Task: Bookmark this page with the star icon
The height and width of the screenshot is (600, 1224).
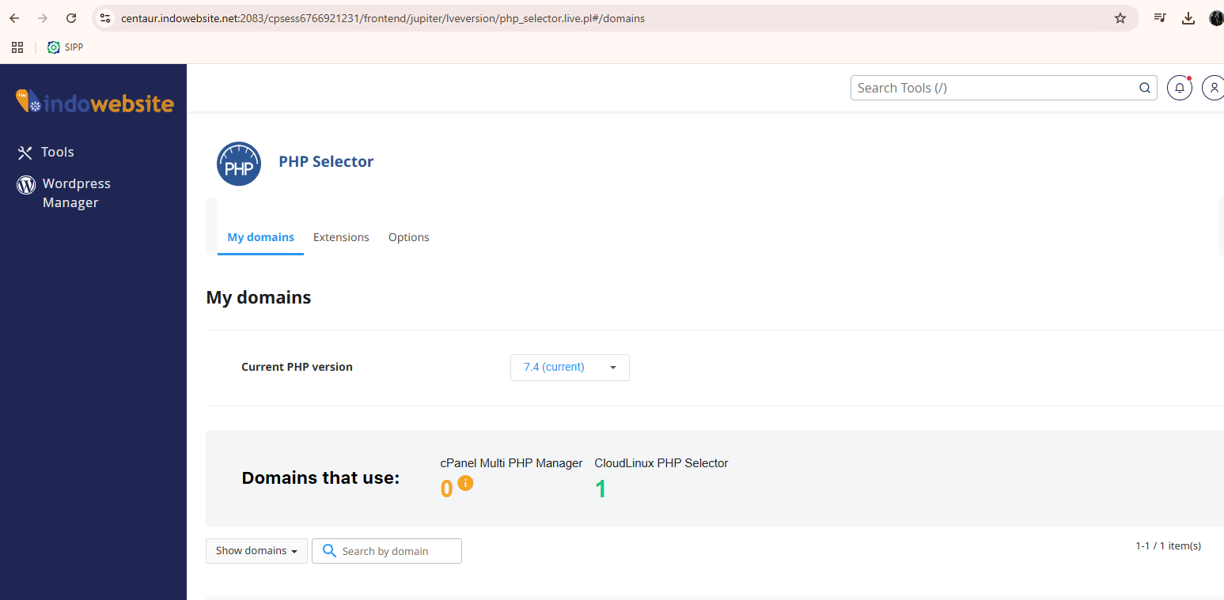Action: point(1120,18)
